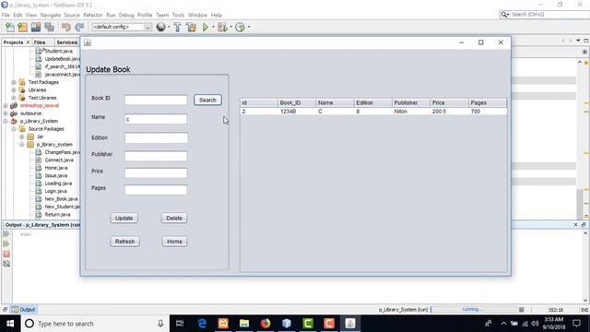This screenshot has height=332, width=590.
Task: Click the Clean and Build icon
Action: tap(191, 27)
